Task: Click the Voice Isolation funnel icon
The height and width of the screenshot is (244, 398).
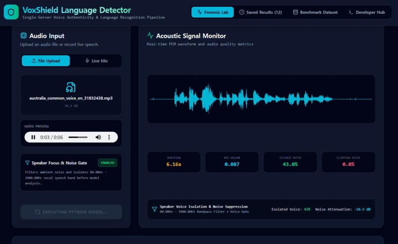Action: [155, 209]
